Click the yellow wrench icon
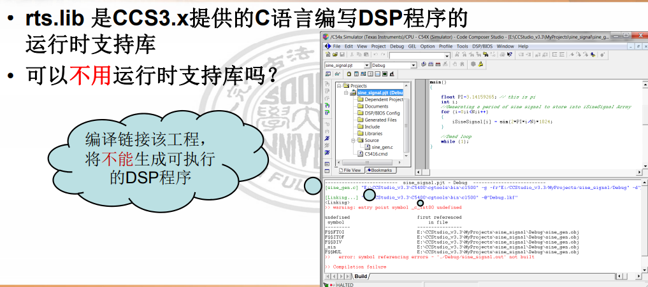This screenshot has width=648, height=287. 480,64
